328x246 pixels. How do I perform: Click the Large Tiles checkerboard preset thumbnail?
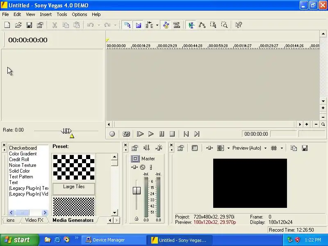pos(74,167)
